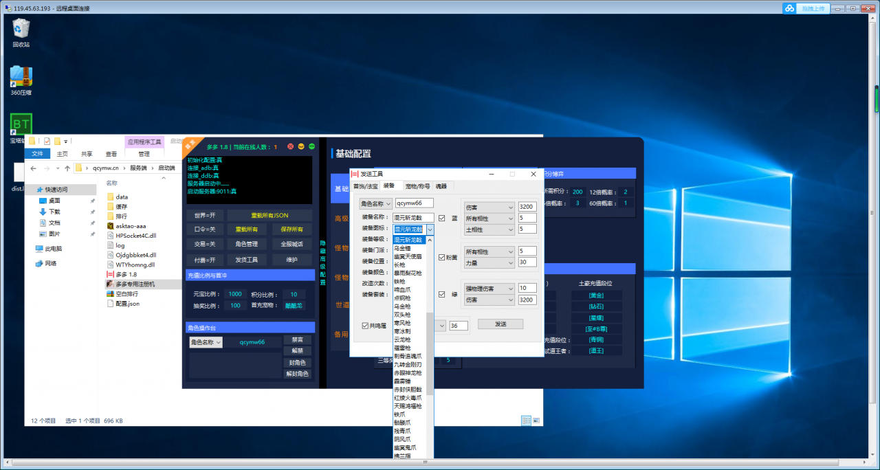Click the 重载所有JSON button
This screenshot has height=470, width=880.
coord(269,215)
